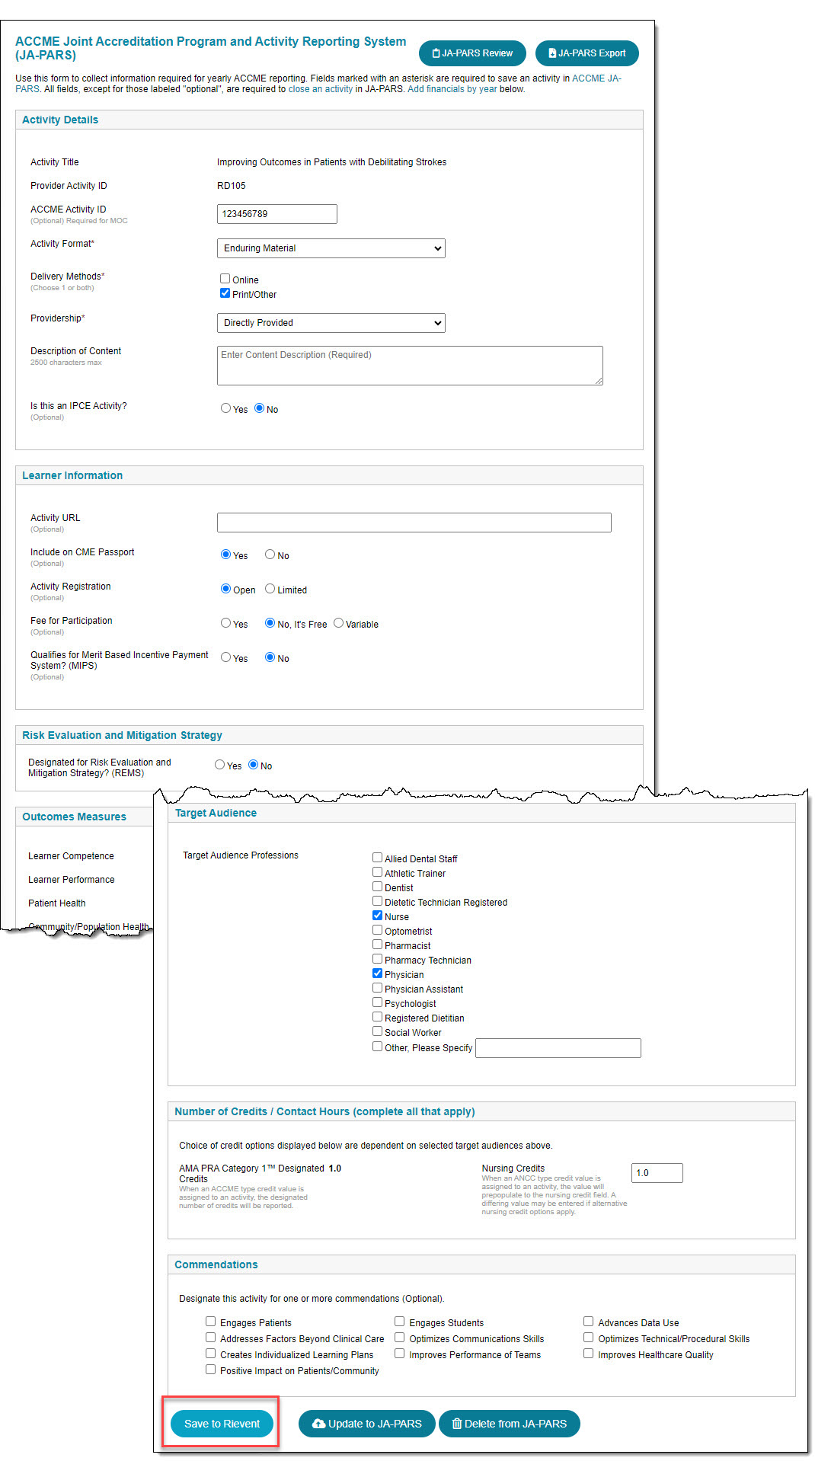Click the Nursing Credits field
This screenshot has height=1461, width=815.
[x=657, y=1173]
